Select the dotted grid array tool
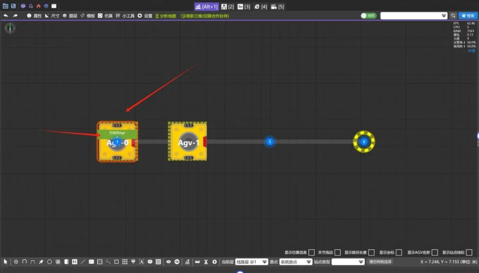 point(125,262)
